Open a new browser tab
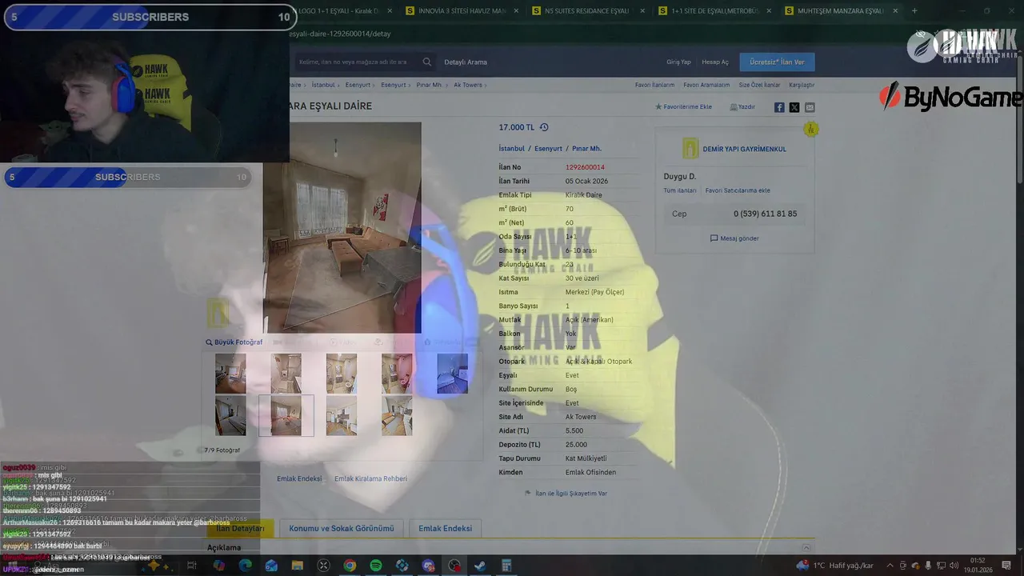This screenshot has height=576, width=1024. click(x=914, y=11)
